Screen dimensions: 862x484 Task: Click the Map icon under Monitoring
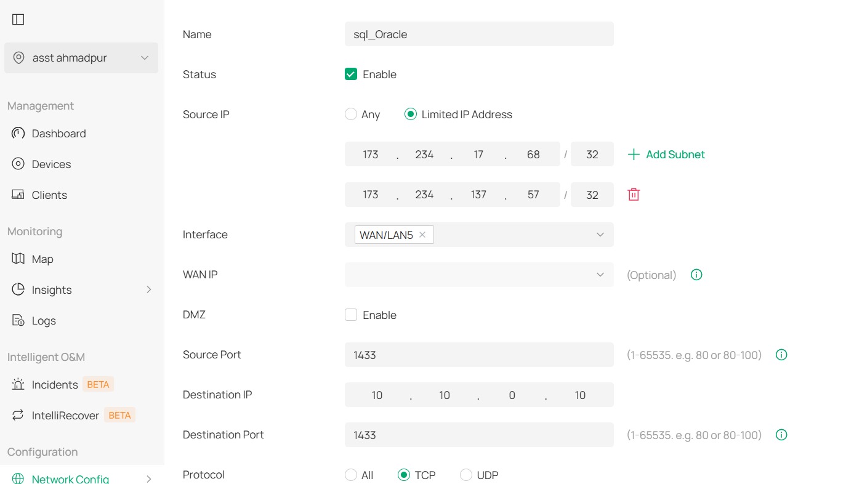point(18,259)
